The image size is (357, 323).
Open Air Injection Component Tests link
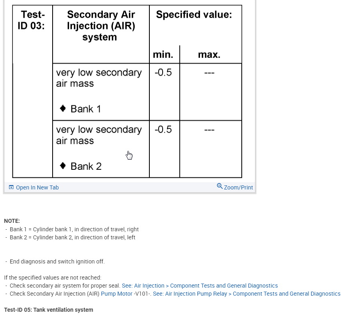[x=200, y=286]
